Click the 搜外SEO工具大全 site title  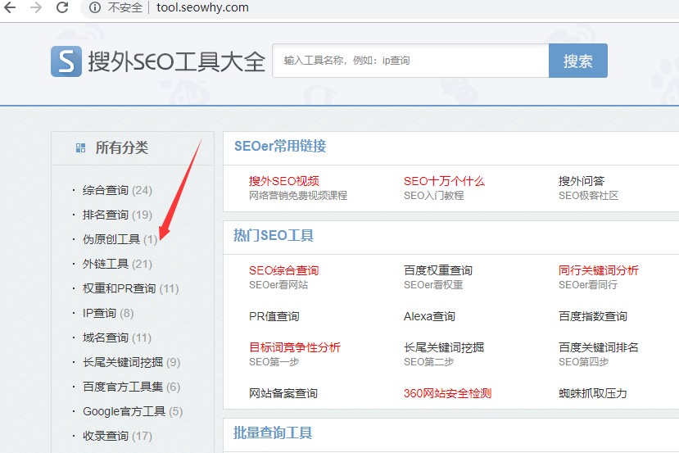click(177, 61)
